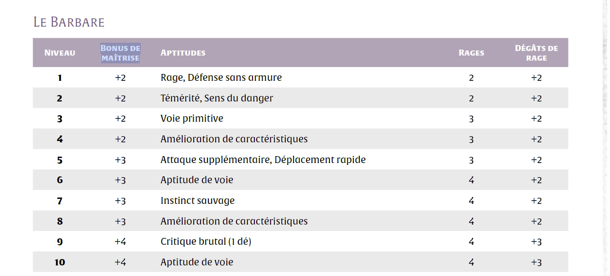Click the "Dégâts de rage" column header

(x=536, y=53)
